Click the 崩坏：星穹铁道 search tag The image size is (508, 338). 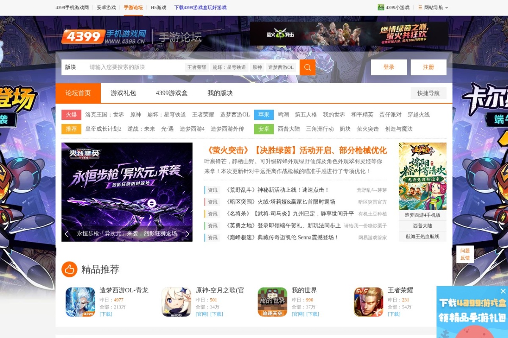(229, 67)
